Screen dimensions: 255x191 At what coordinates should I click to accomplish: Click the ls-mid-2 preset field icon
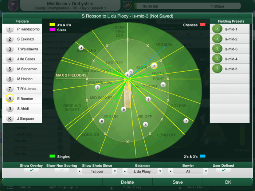point(217,39)
